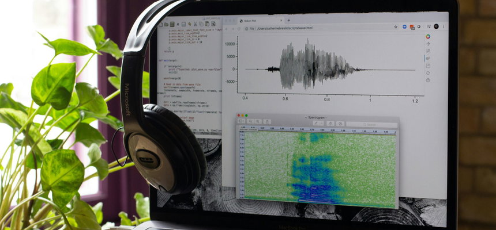Open the sidebar view dropdown in Spectrogram window
496x230 pixels.
pyautogui.click(x=242, y=122)
